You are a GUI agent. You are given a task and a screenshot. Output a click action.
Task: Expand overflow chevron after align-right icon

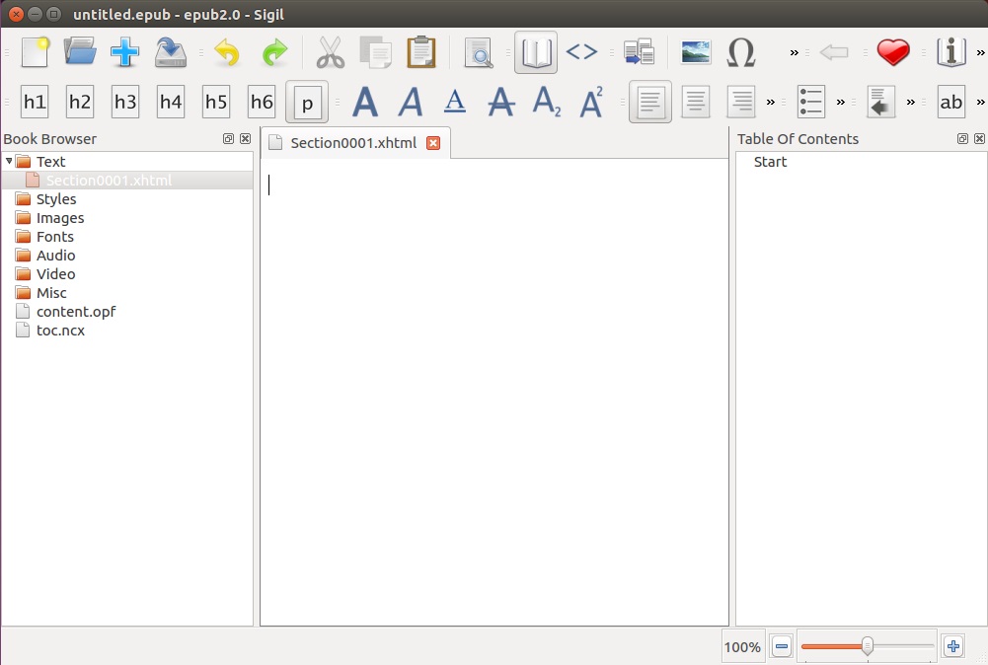(771, 102)
